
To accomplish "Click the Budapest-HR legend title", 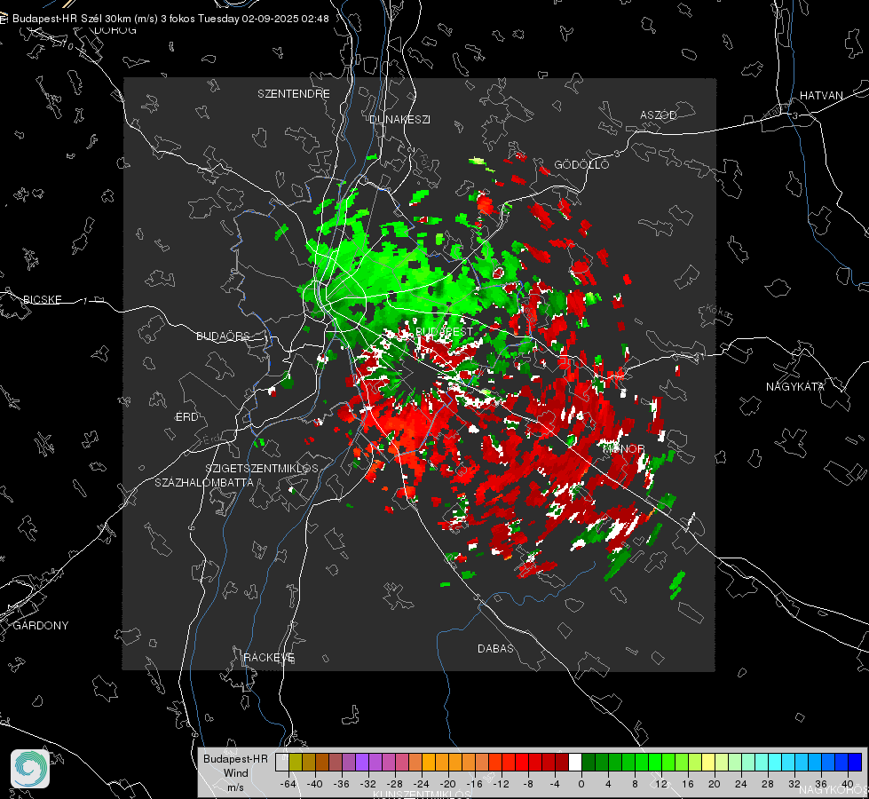I will [x=235, y=758].
